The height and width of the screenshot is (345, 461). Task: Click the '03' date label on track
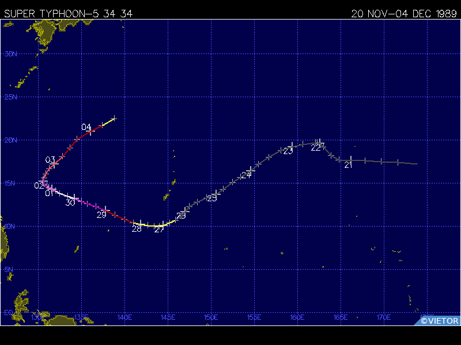(50, 160)
